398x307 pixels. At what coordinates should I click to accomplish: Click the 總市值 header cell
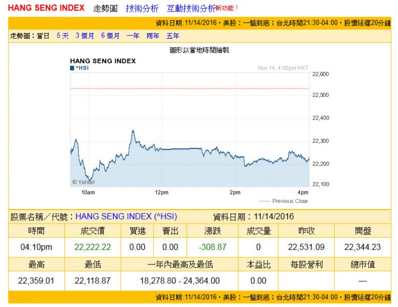pos(363,265)
